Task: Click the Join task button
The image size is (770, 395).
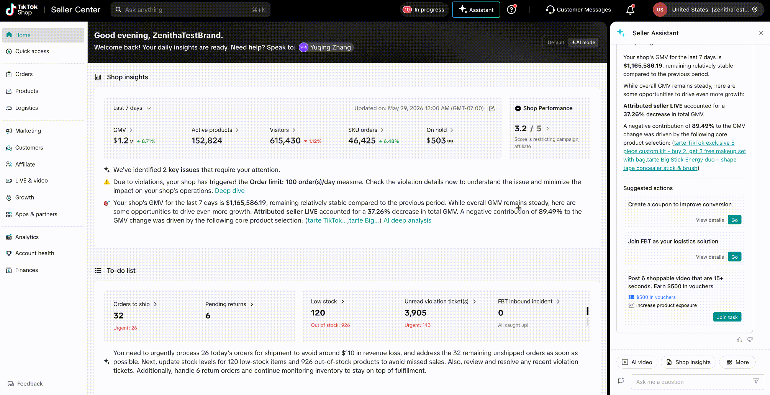Action: click(x=727, y=317)
